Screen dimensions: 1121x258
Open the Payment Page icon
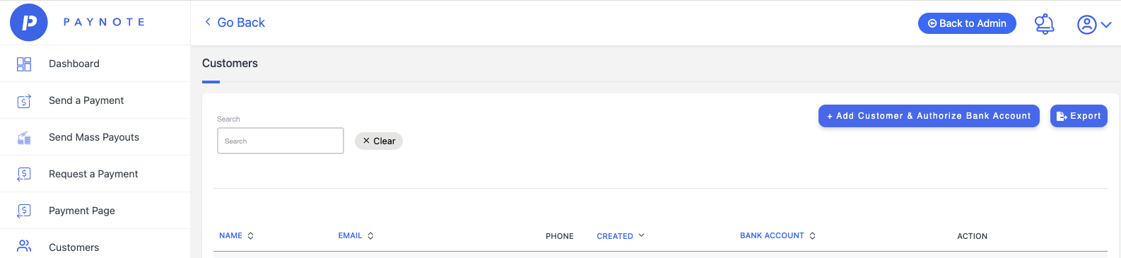click(24, 211)
